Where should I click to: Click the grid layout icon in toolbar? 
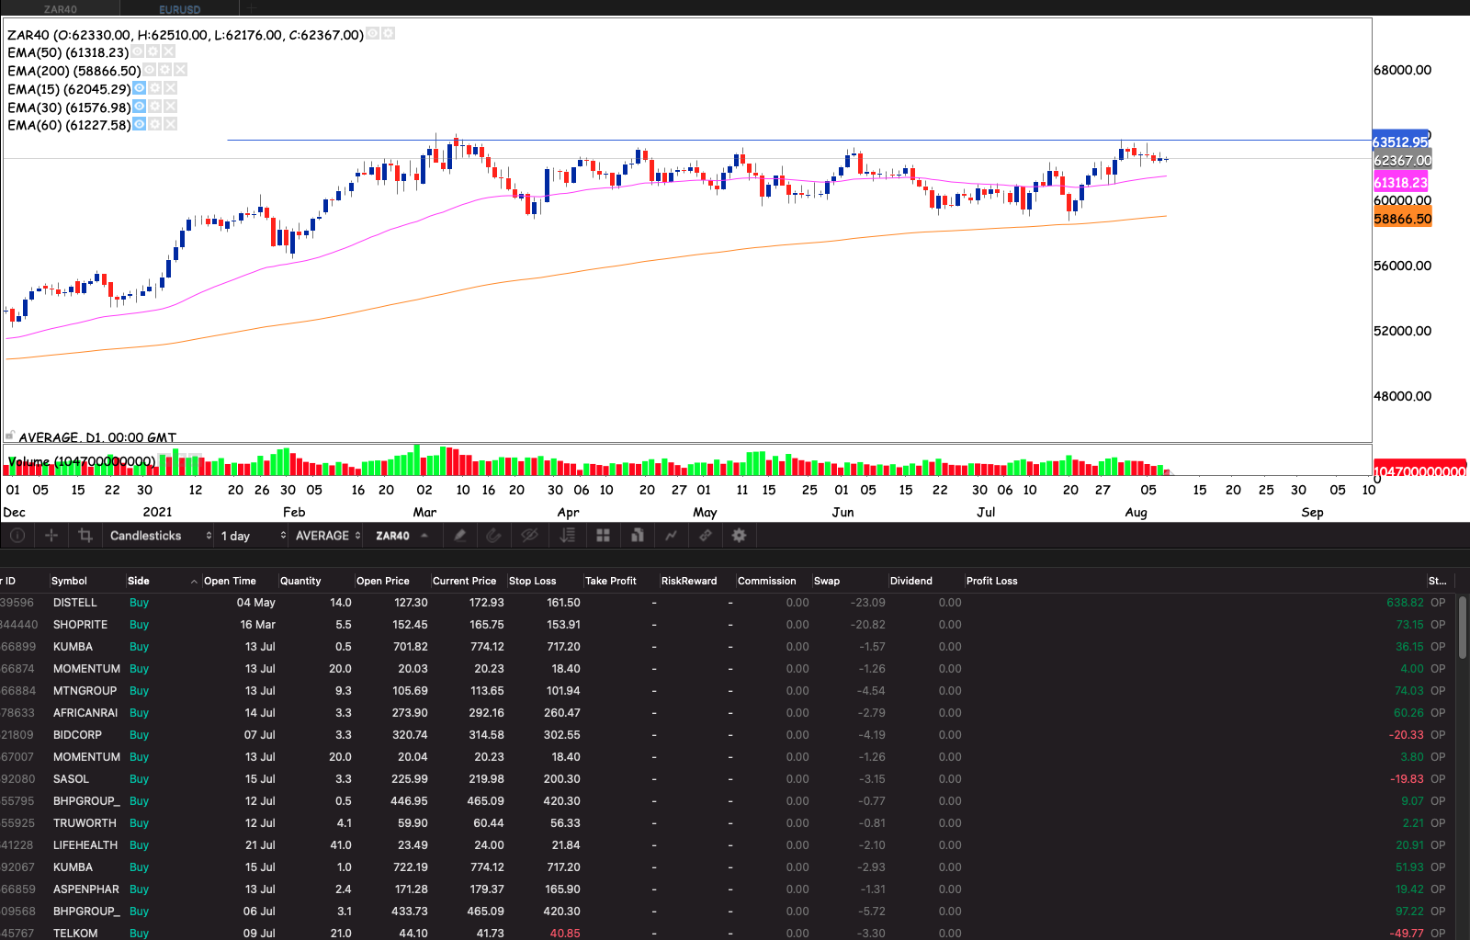(x=604, y=536)
